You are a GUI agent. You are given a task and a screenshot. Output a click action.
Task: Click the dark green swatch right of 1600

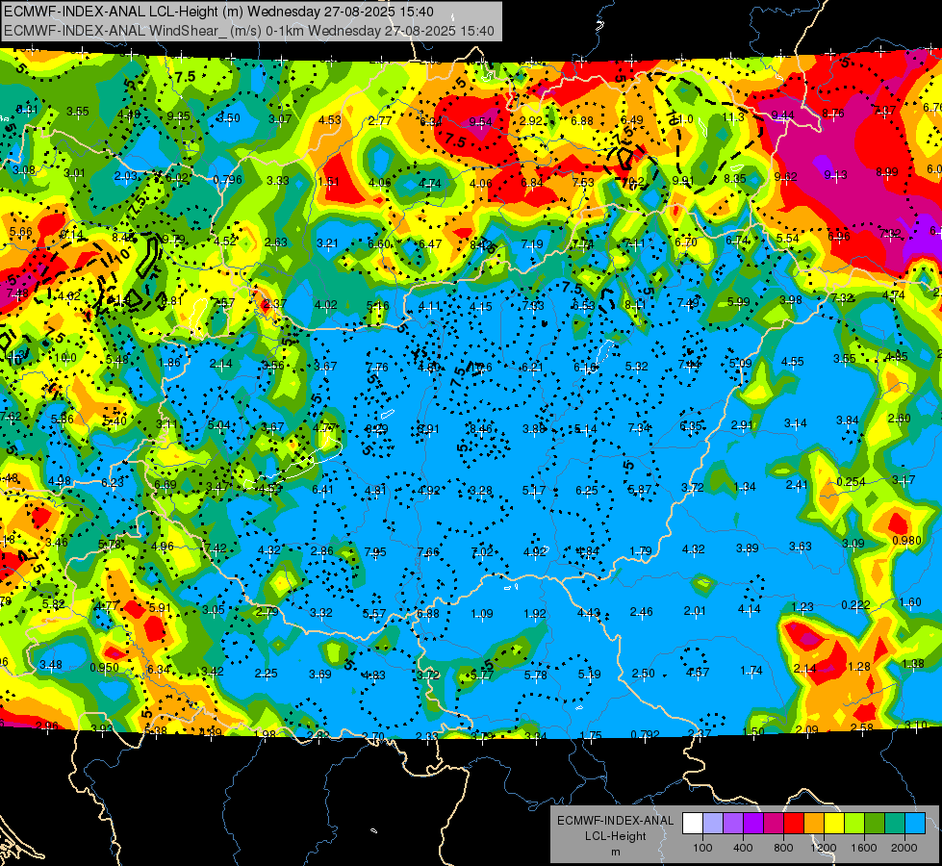coord(874,823)
